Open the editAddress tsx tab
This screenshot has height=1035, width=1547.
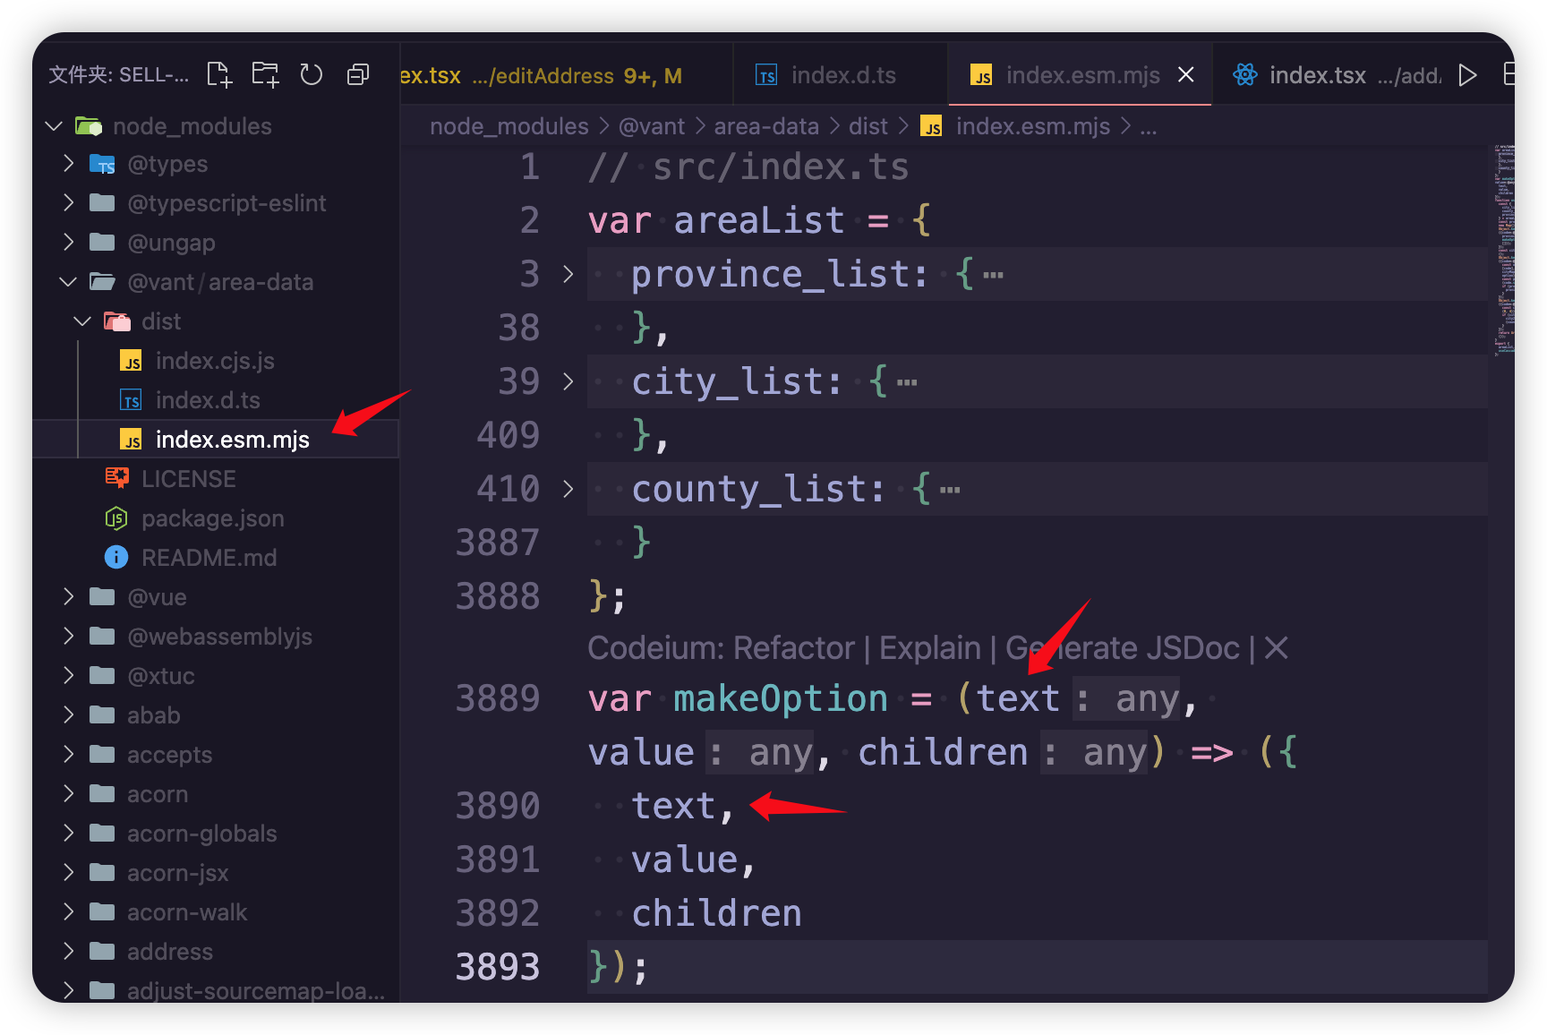(x=566, y=75)
